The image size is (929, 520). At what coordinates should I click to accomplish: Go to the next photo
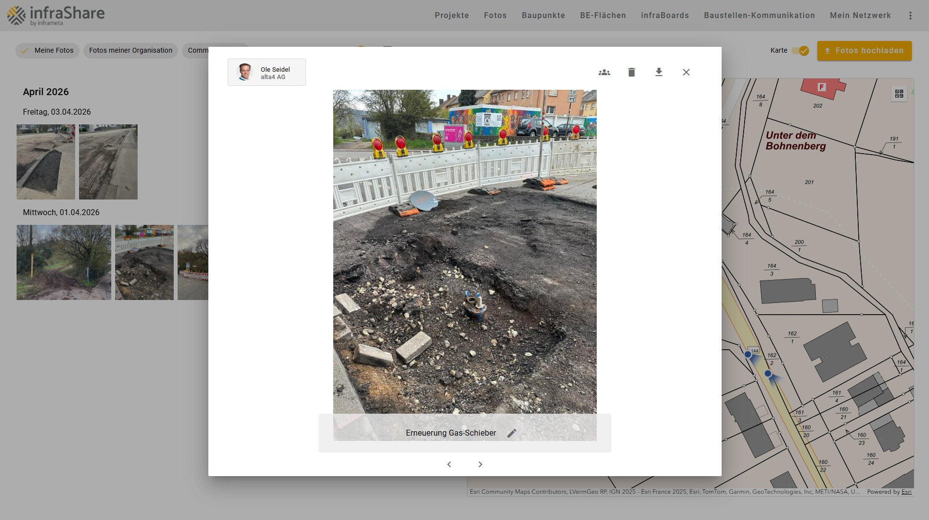(480, 464)
